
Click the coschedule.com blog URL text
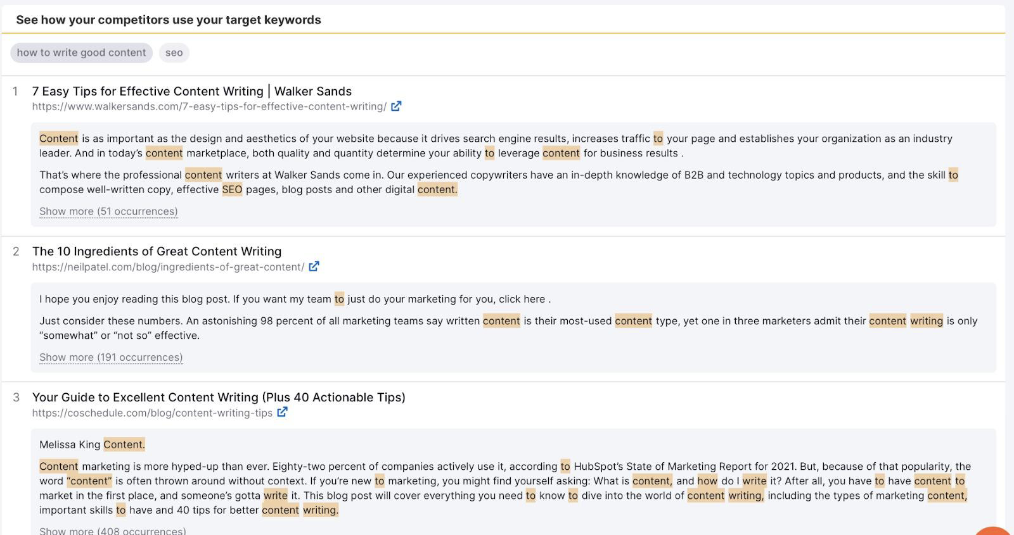[152, 413]
